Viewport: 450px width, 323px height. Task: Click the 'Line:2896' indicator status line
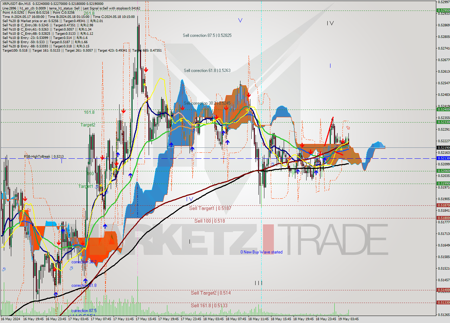(71, 8)
